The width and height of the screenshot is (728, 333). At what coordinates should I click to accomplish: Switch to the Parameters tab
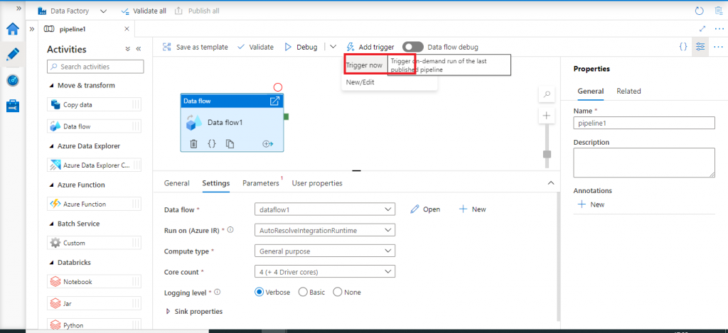coord(261,183)
